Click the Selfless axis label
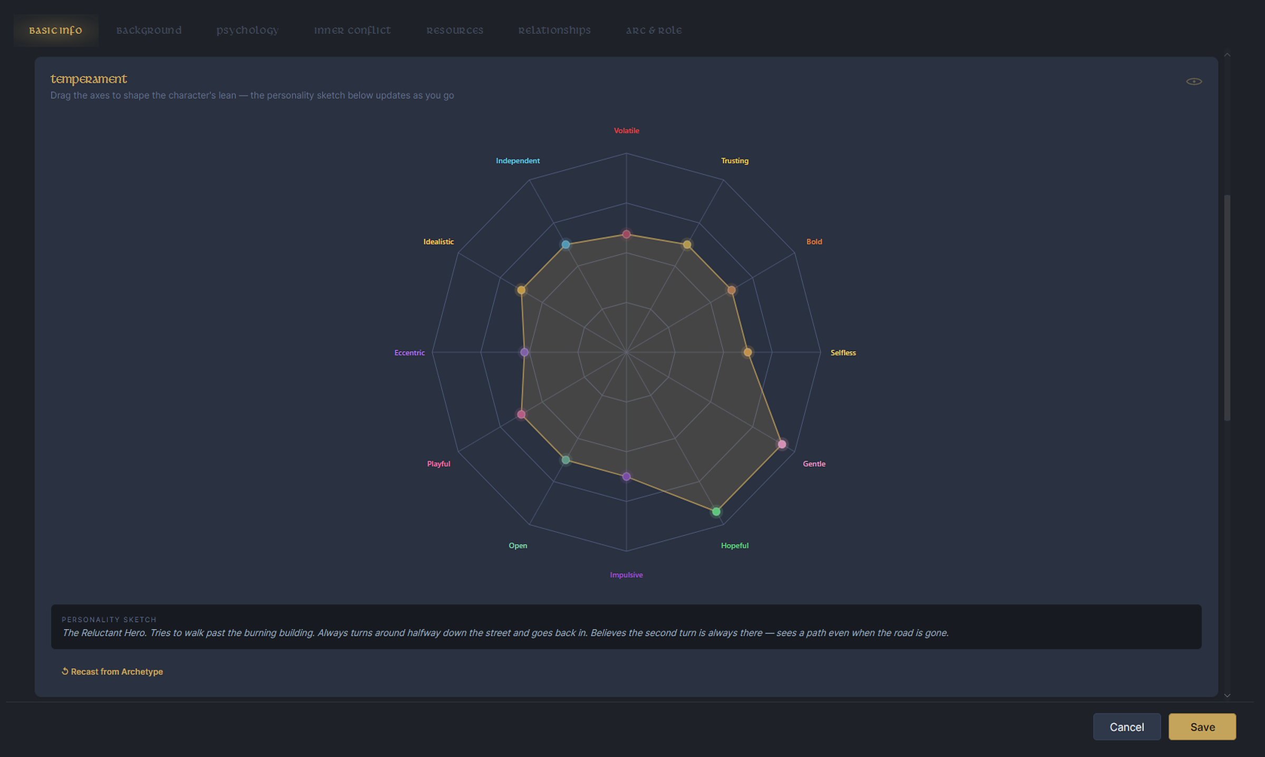Viewport: 1265px width, 757px height. tap(843, 353)
